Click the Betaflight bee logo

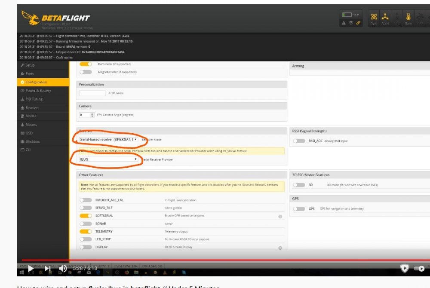(x=31, y=18)
